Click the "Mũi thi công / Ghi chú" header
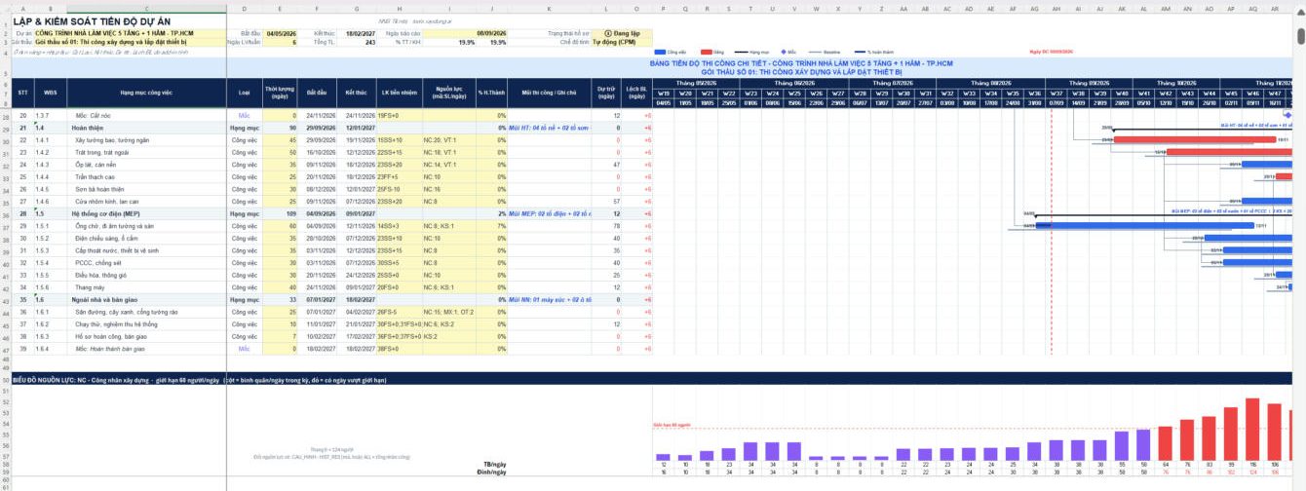The image size is (1306, 491). pyautogui.click(x=550, y=94)
